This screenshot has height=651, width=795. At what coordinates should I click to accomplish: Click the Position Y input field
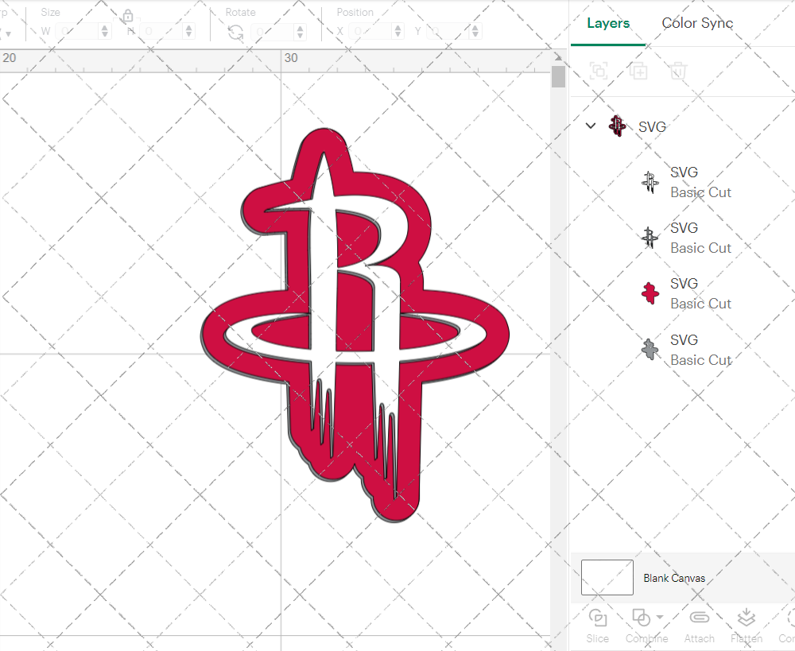coord(448,32)
